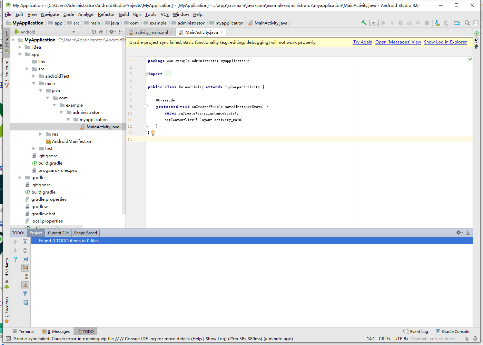483x345 pixels.
Task: Expand the .idea folder
Action: tap(20, 47)
